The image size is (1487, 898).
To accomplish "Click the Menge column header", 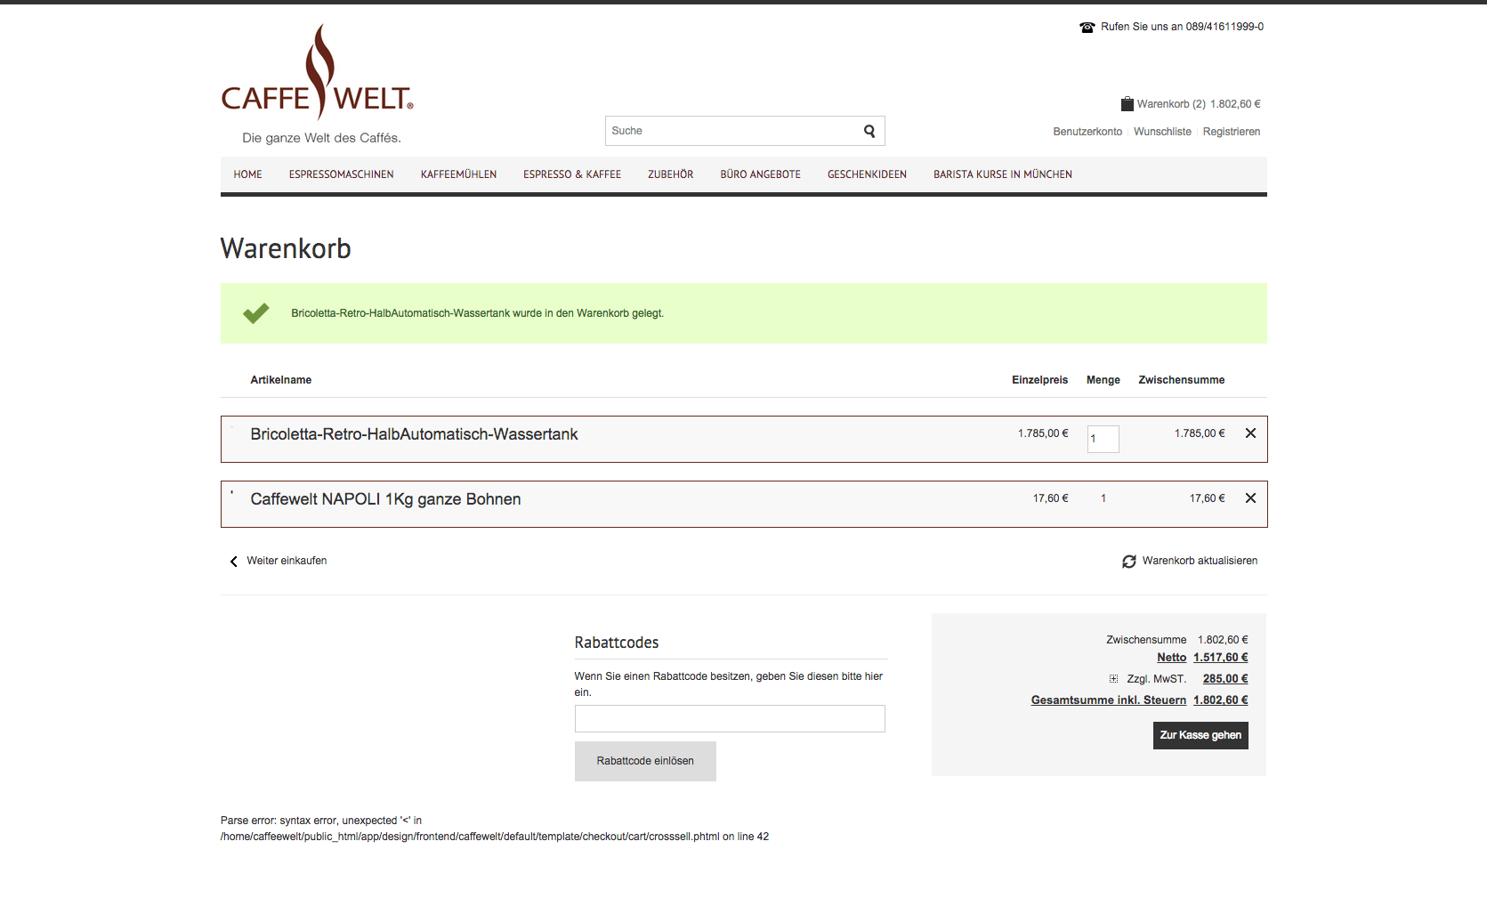I will [1103, 380].
